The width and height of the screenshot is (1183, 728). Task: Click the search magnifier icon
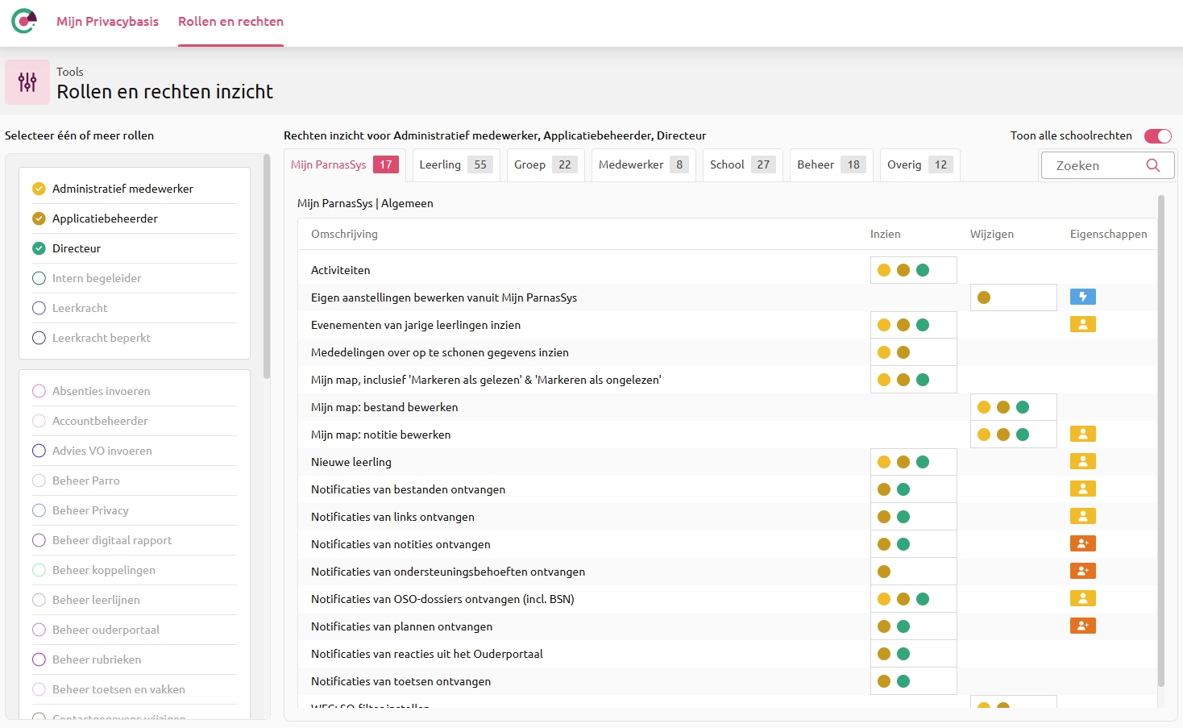(x=1153, y=165)
